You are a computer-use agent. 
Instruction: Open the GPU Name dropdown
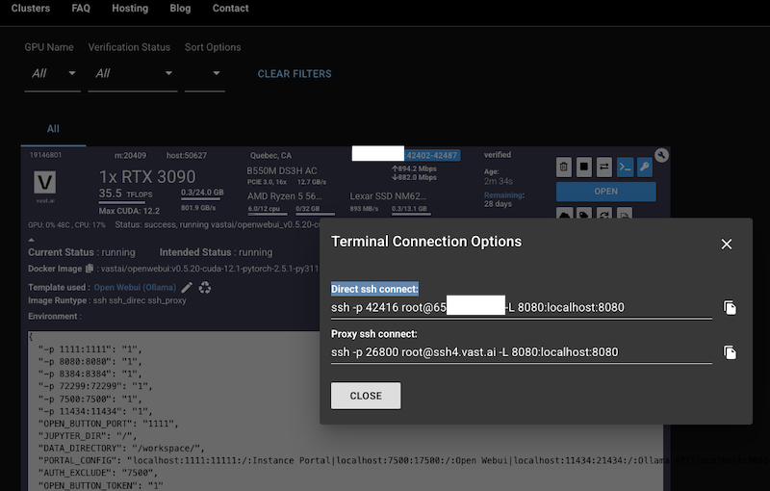53,73
